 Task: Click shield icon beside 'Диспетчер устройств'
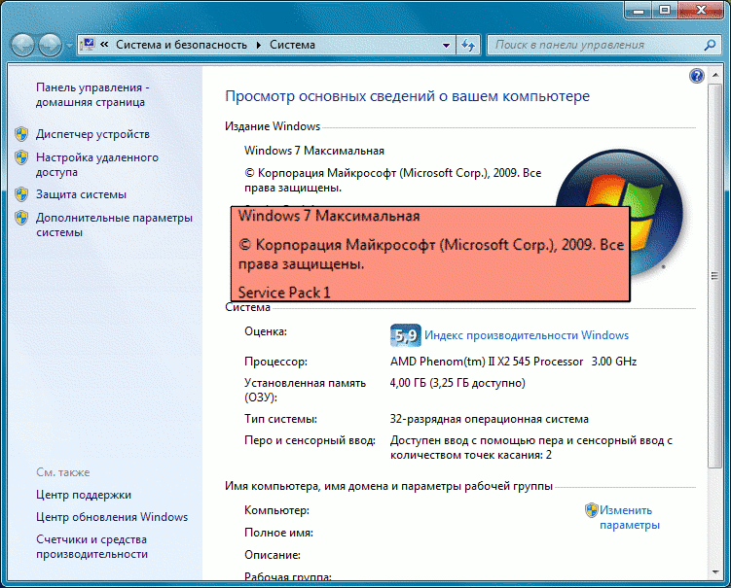click(21, 134)
